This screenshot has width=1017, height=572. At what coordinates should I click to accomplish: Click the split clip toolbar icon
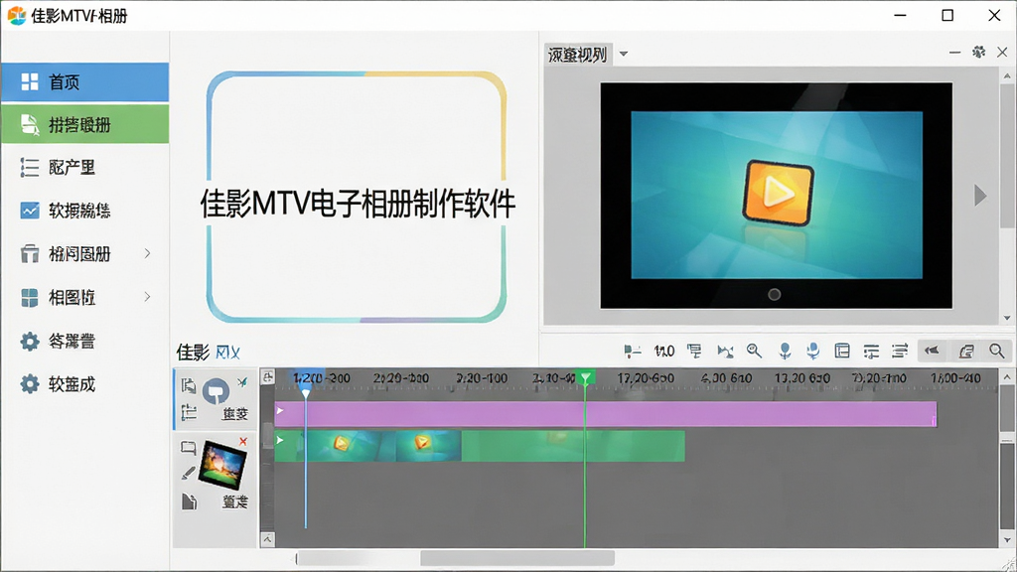tap(725, 352)
